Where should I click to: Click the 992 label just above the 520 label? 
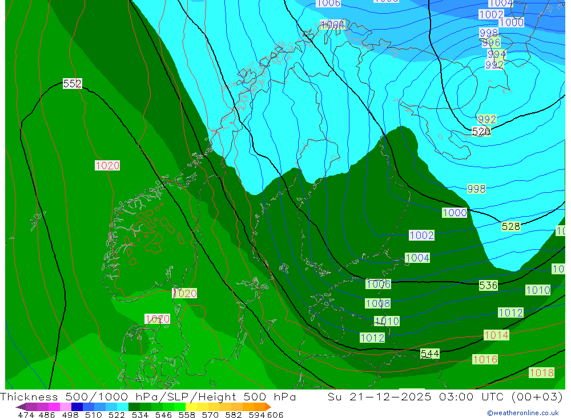click(x=486, y=119)
